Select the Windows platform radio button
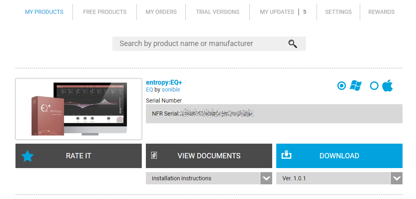 [341, 86]
